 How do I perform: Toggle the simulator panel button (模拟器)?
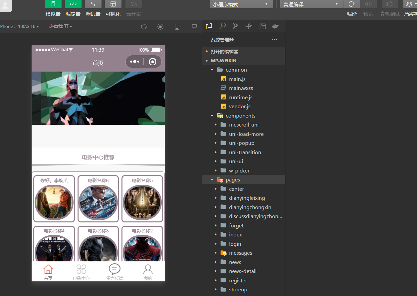53,4
